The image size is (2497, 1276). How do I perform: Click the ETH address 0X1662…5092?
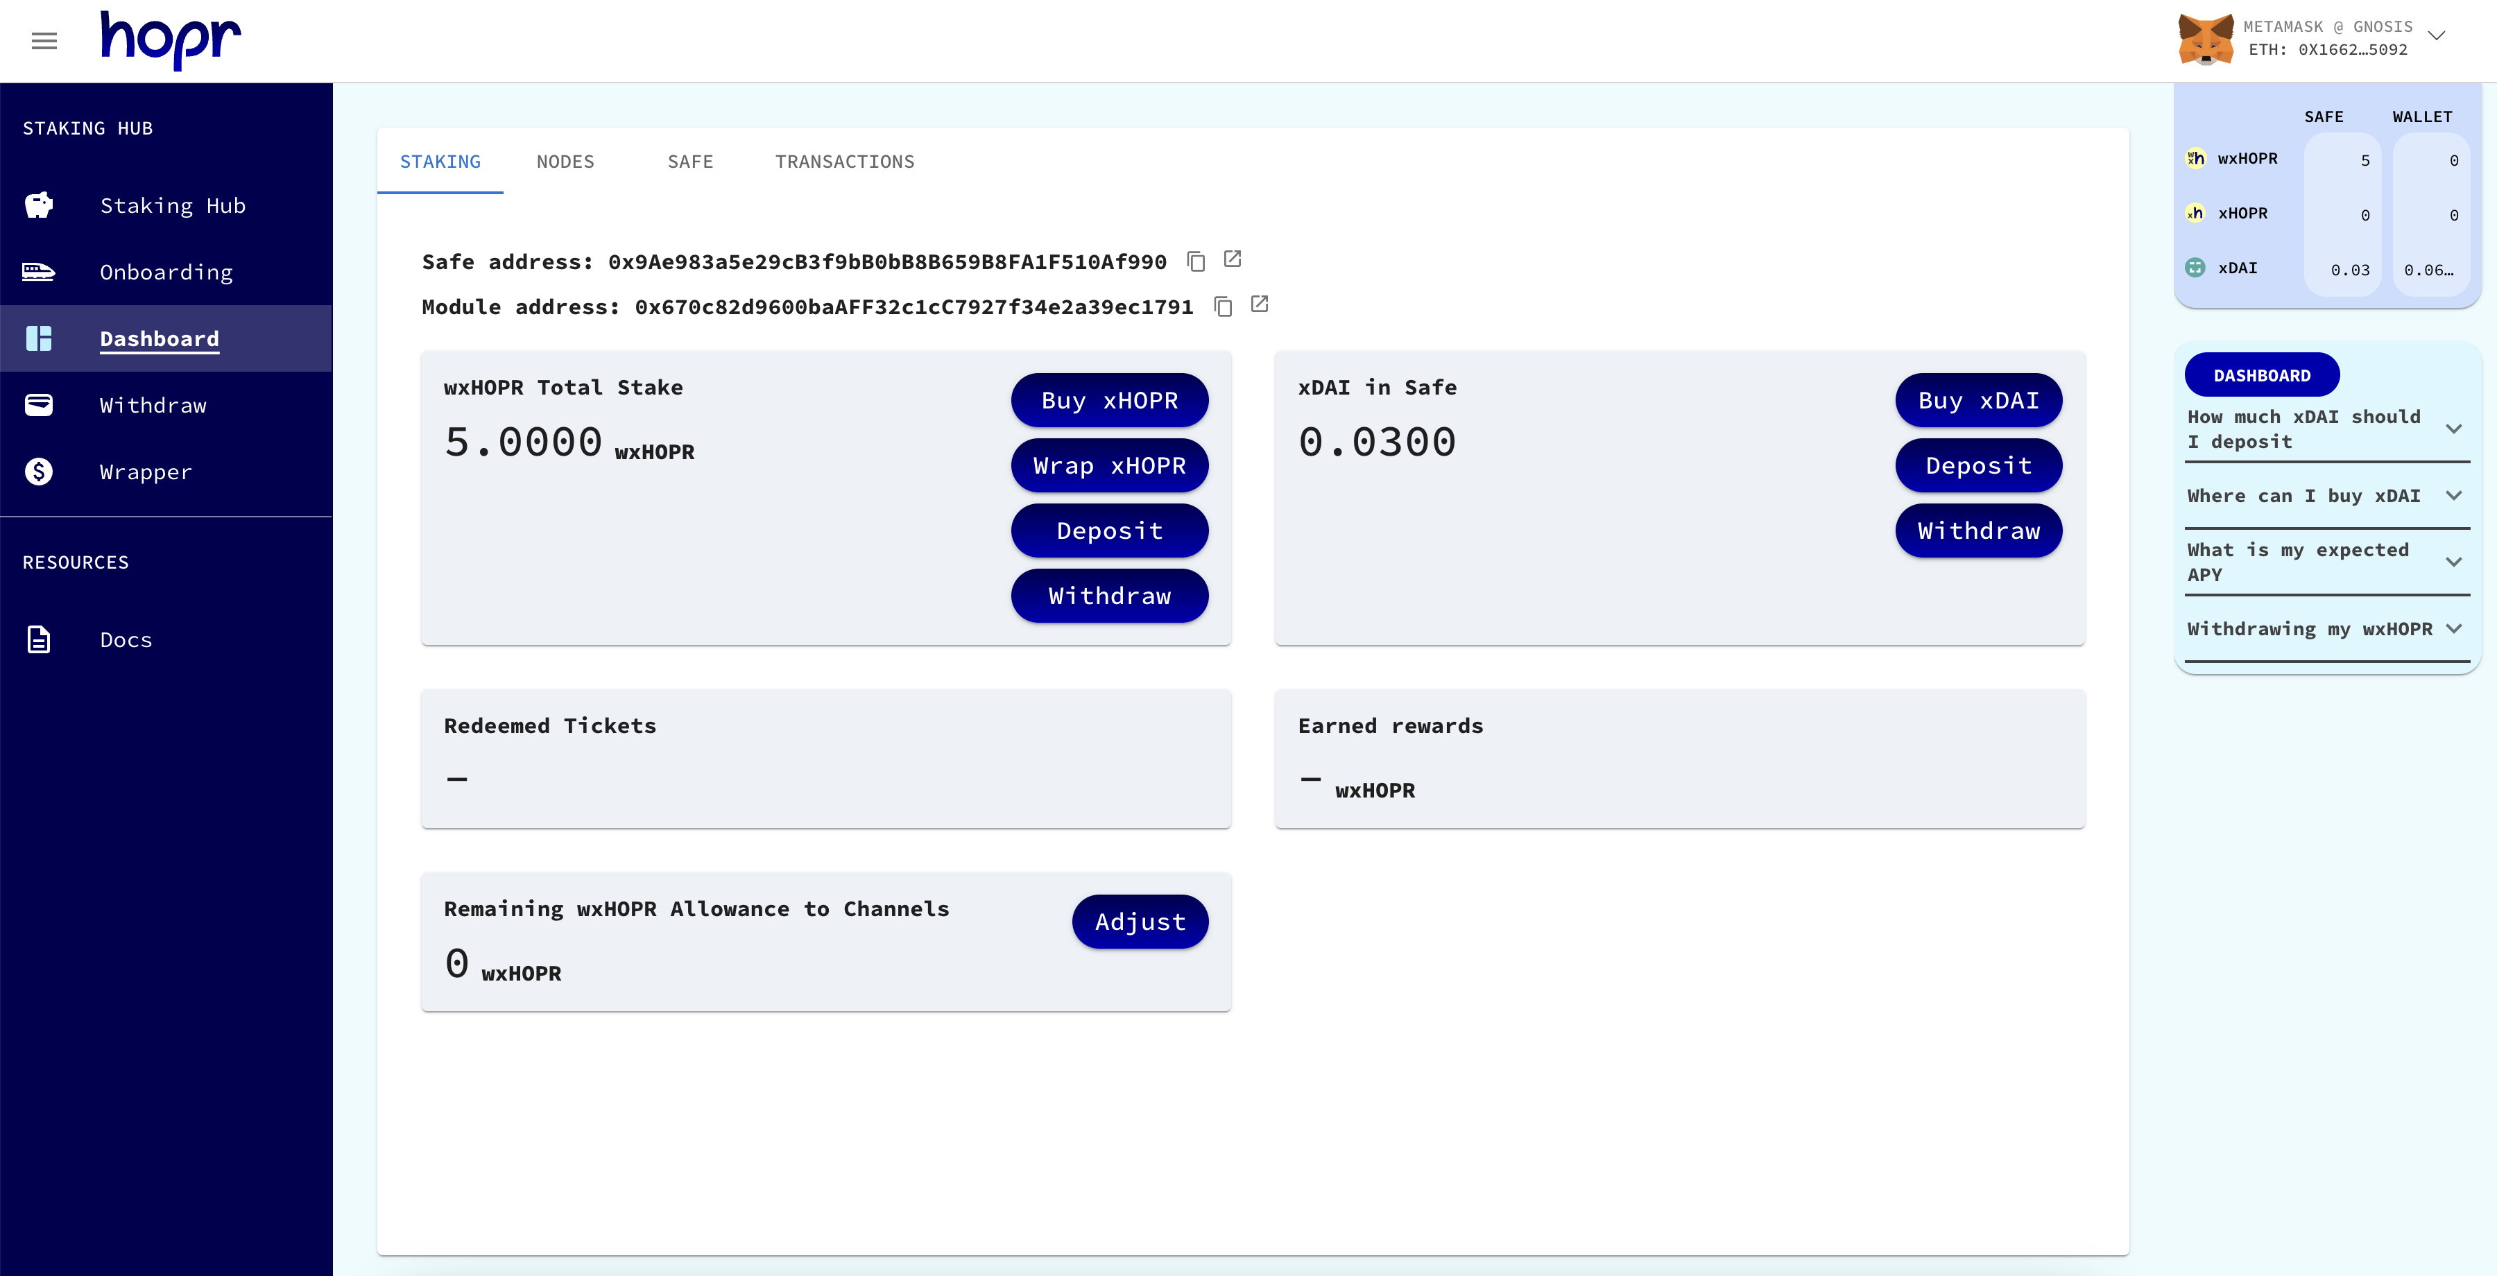tap(2327, 49)
